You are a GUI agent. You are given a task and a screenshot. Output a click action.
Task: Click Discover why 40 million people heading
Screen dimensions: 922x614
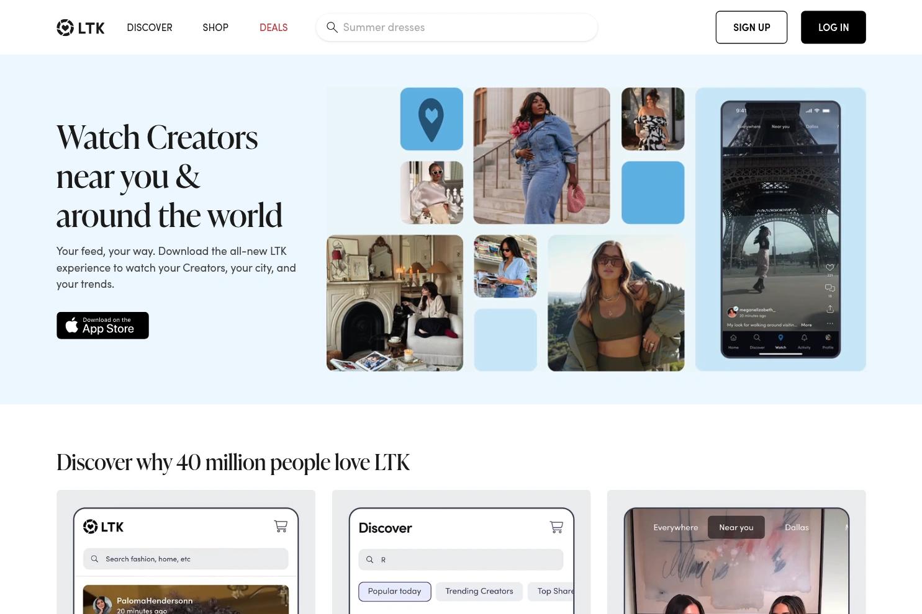pyautogui.click(x=233, y=462)
